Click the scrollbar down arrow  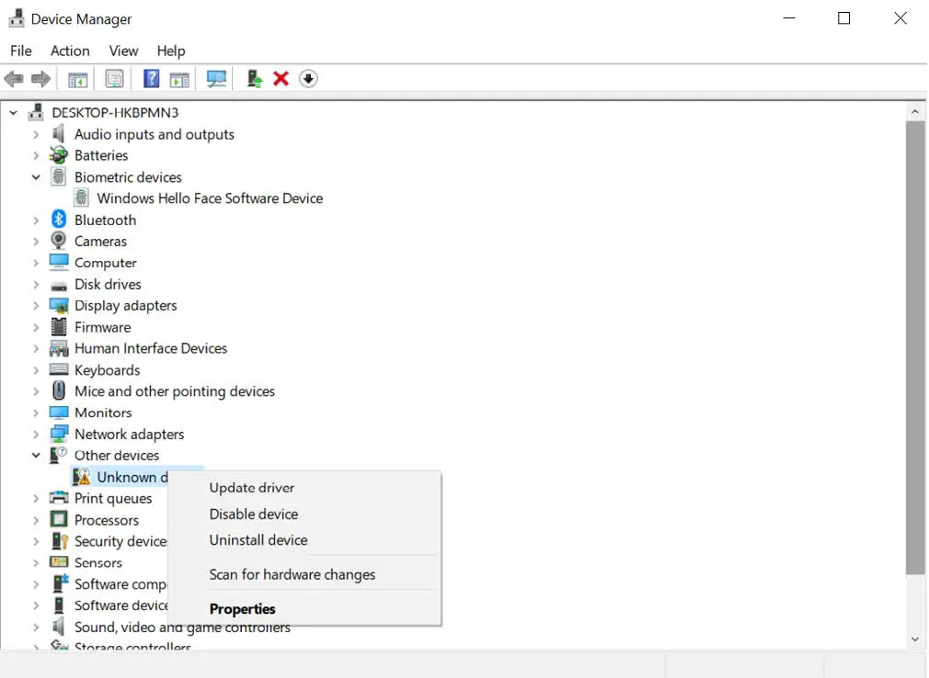tap(915, 638)
